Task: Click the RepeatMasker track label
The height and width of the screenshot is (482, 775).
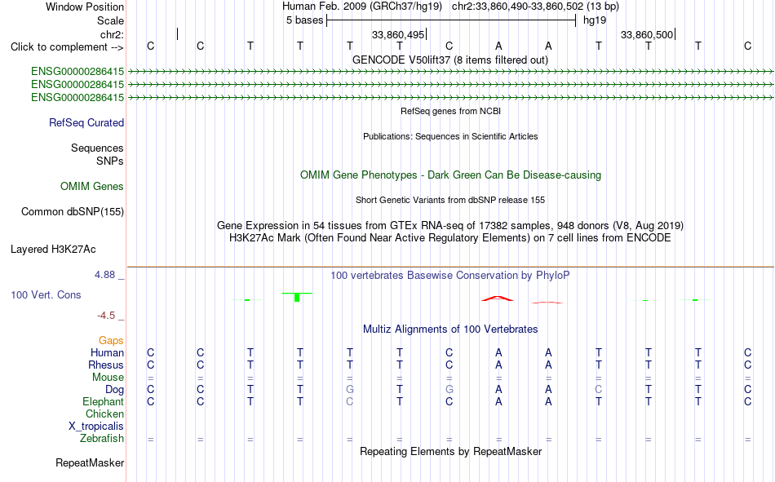Action: point(90,463)
